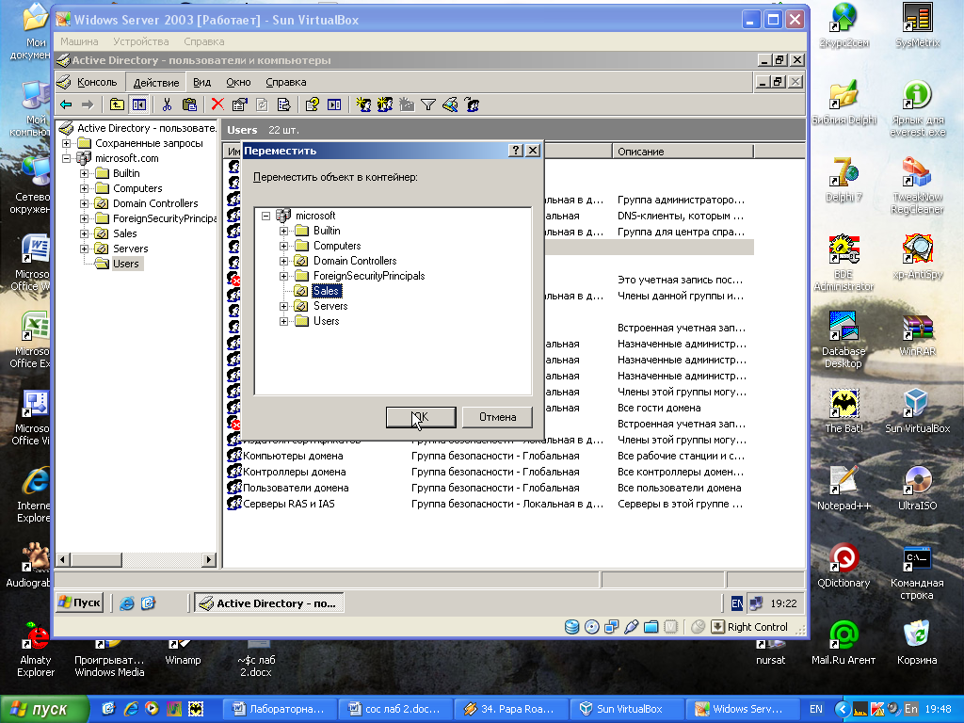Switch to Sun VirtualBox taskbar button
Viewport: 964px width, 723px height.
(626, 709)
